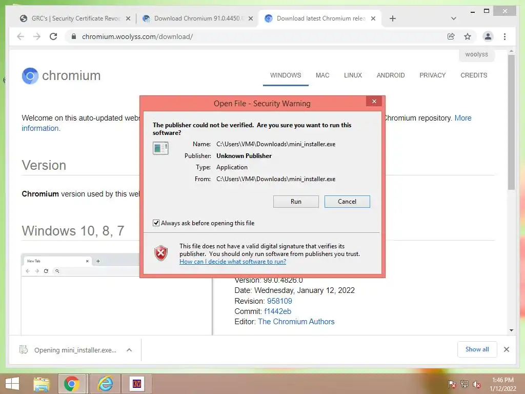Click the red shield warning icon
The image size is (525, 394).
pyautogui.click(x=161, y=253)
